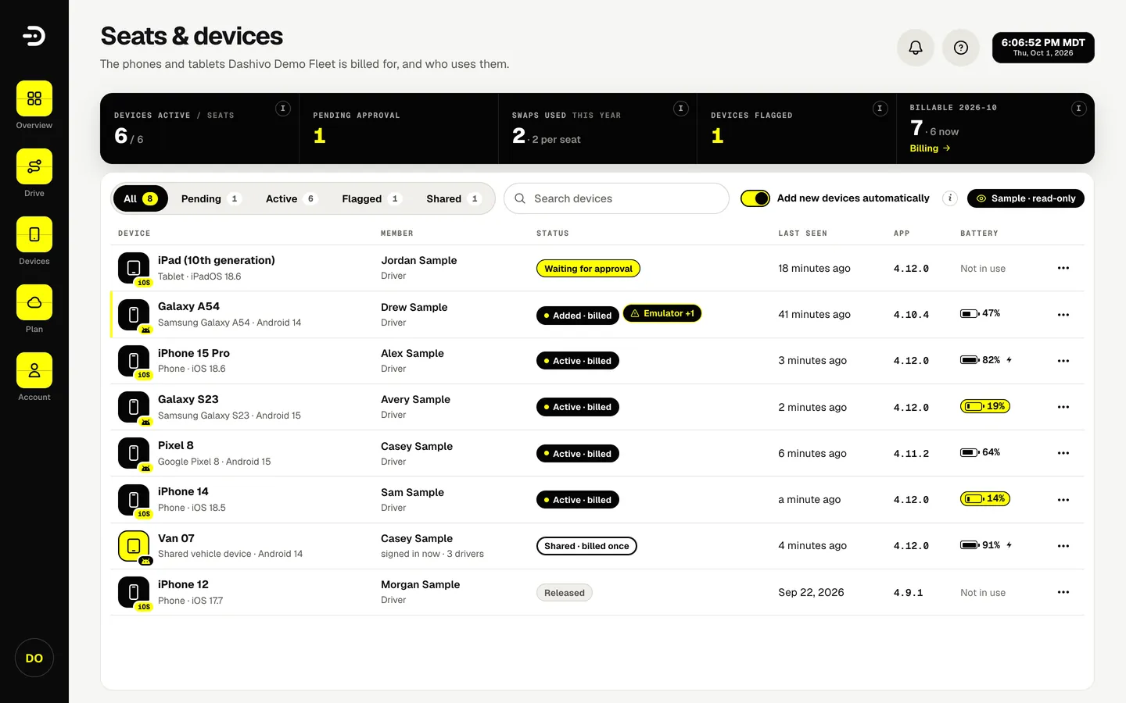The height and width of the screenshot is (703, 1126).
Task: Open the Drive sidebar icon
Action: [x=34, y=166]
